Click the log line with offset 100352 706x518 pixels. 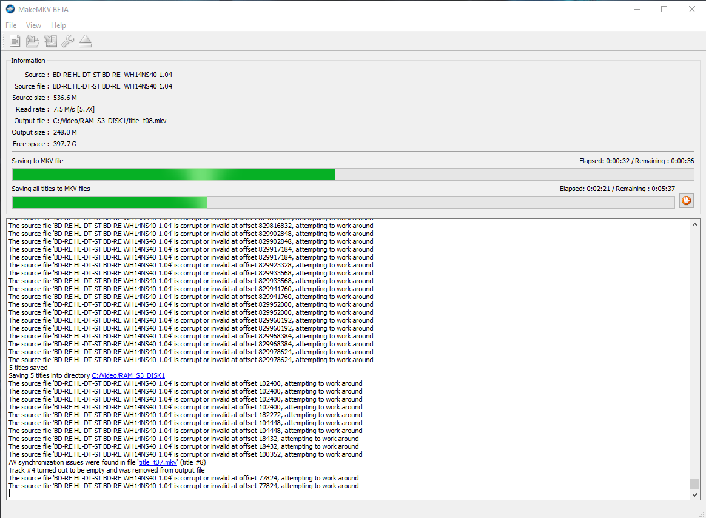point(186,454)
